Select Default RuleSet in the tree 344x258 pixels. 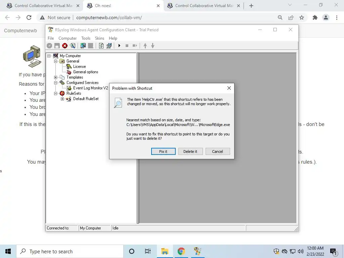pyautogui.click(x=86, y=99)
